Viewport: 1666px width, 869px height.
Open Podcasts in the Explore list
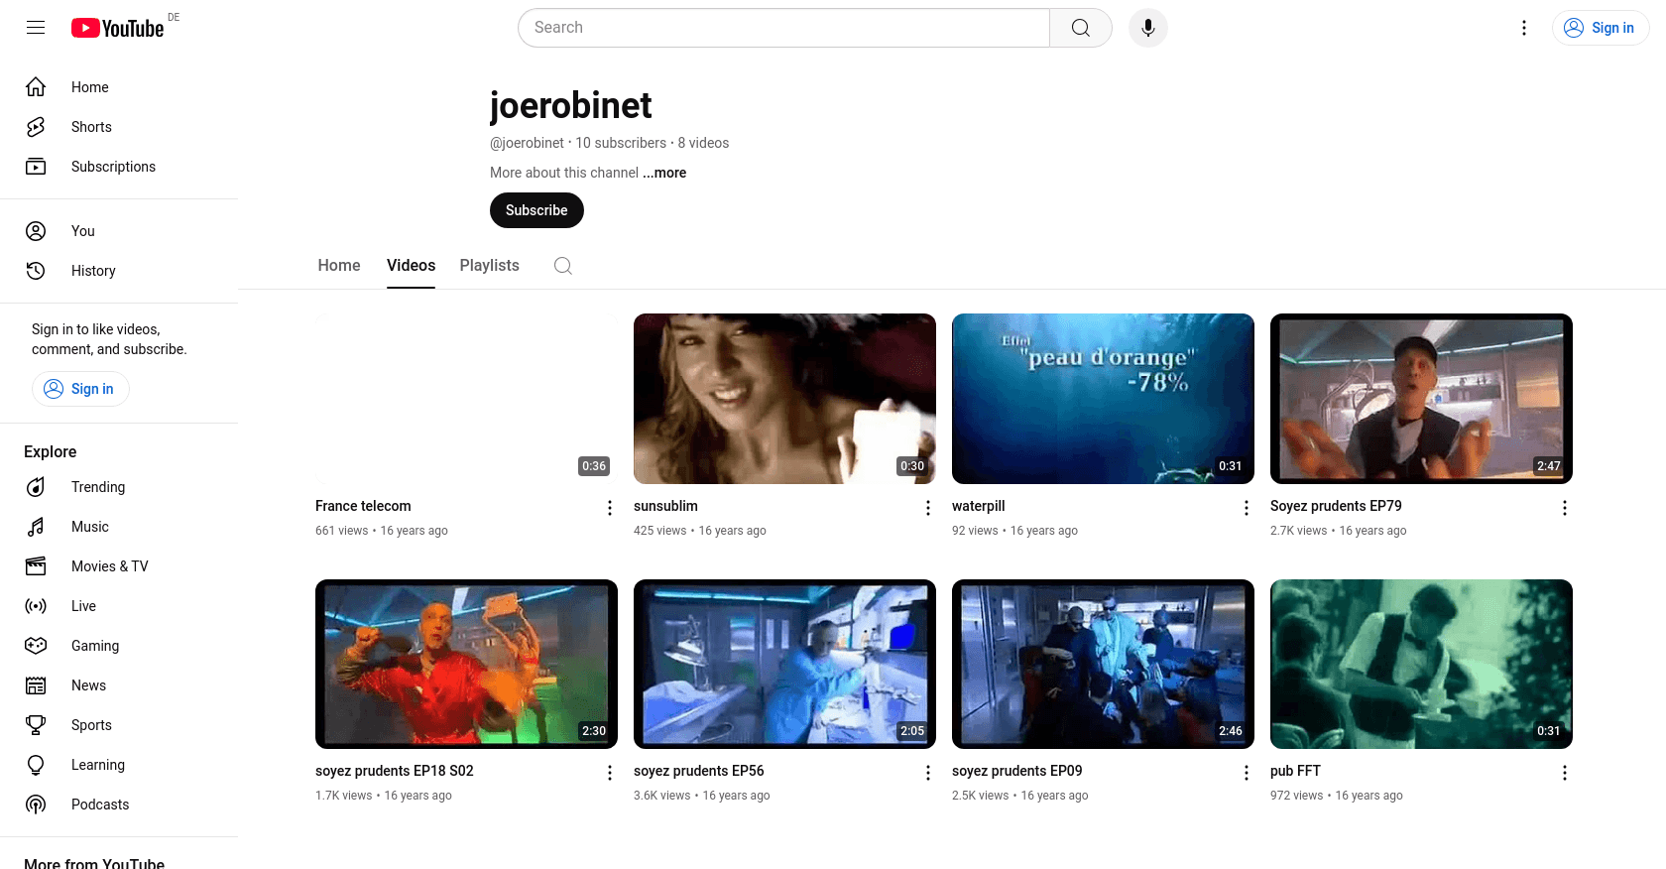pyautogui.click(x=99, y=805)
